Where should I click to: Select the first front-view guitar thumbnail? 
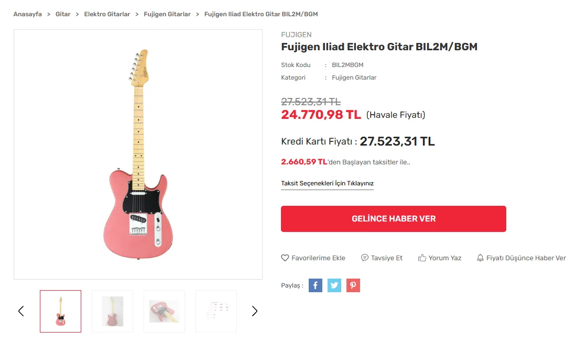tap(60, 311)
